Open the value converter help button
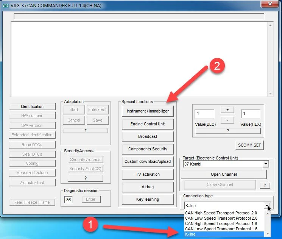The width and height of the screenshot is (282, 239). pyautogui.click(x=228, y=131)
